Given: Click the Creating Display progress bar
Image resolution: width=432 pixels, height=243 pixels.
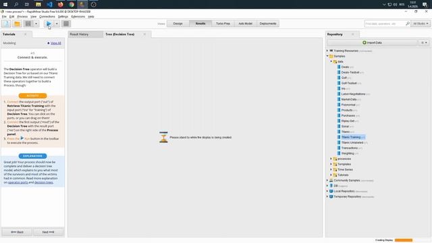Looking at the screenshot, I should click(x=404, y=240).
